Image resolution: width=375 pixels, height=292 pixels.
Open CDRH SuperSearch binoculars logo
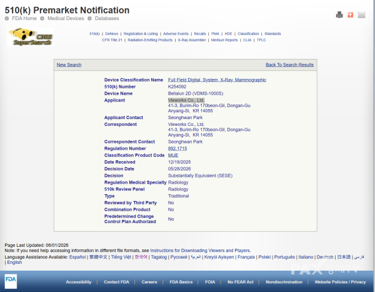click(31, 37)
